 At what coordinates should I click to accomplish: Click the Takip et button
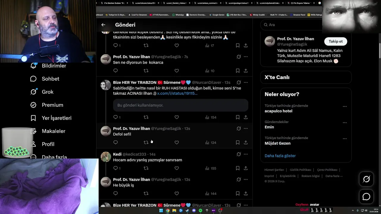[x=335, y=41]
